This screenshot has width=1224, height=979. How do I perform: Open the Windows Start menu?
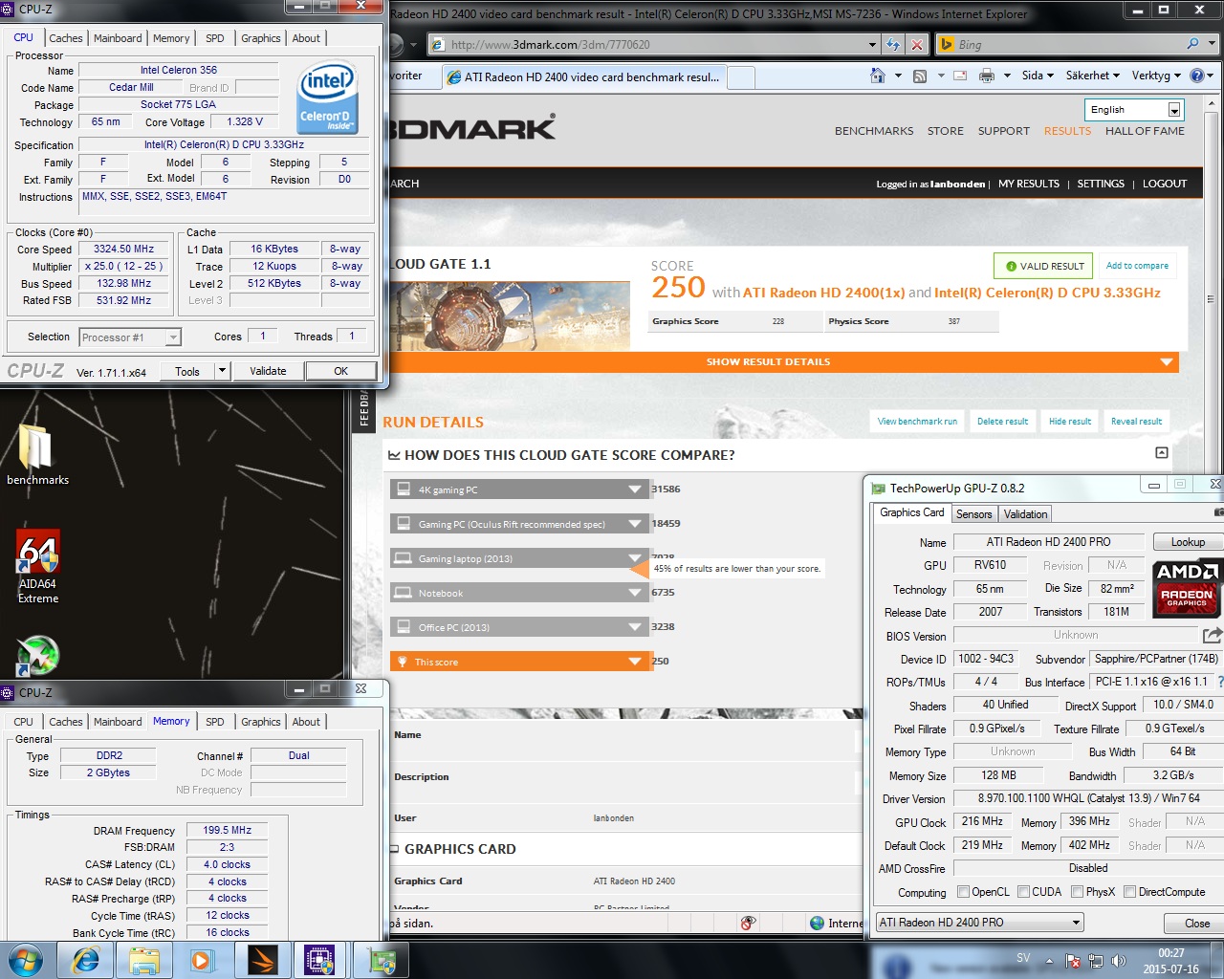tap(26, 959)
